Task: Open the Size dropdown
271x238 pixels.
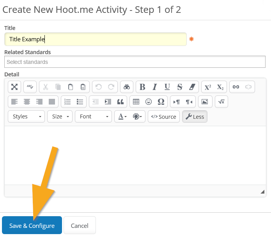Action: coord(60,116)
